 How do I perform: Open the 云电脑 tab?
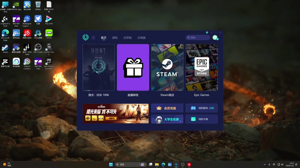click(141, 38)
